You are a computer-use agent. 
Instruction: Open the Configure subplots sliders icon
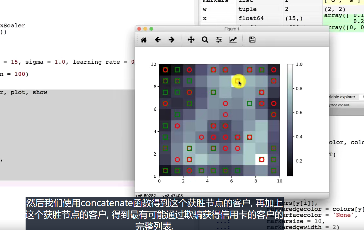point(219,40)
